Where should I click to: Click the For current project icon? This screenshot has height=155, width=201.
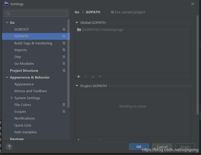[112, 12]
